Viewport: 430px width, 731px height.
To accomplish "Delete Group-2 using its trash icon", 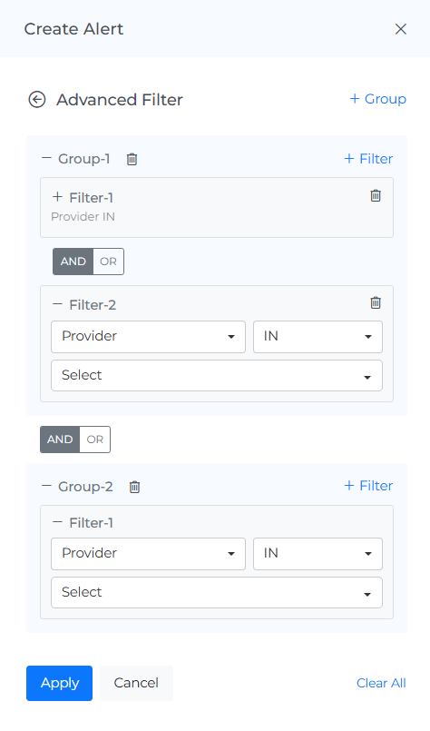I will pos(134,487).
